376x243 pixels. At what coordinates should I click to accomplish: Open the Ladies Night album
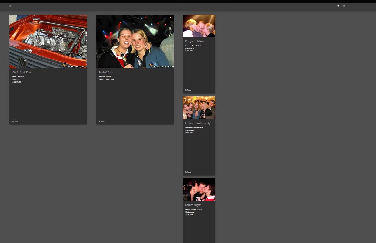(x=193, y=205)
